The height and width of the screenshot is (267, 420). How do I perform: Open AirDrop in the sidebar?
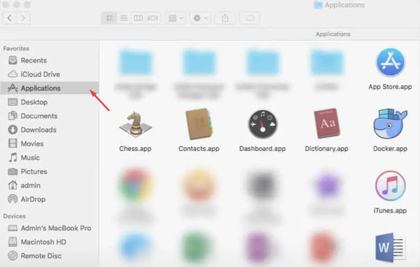pos(50,200)
